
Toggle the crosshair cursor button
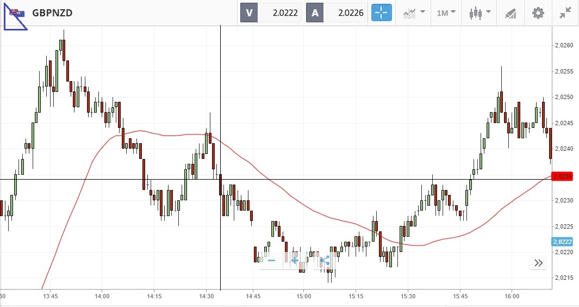381,13
